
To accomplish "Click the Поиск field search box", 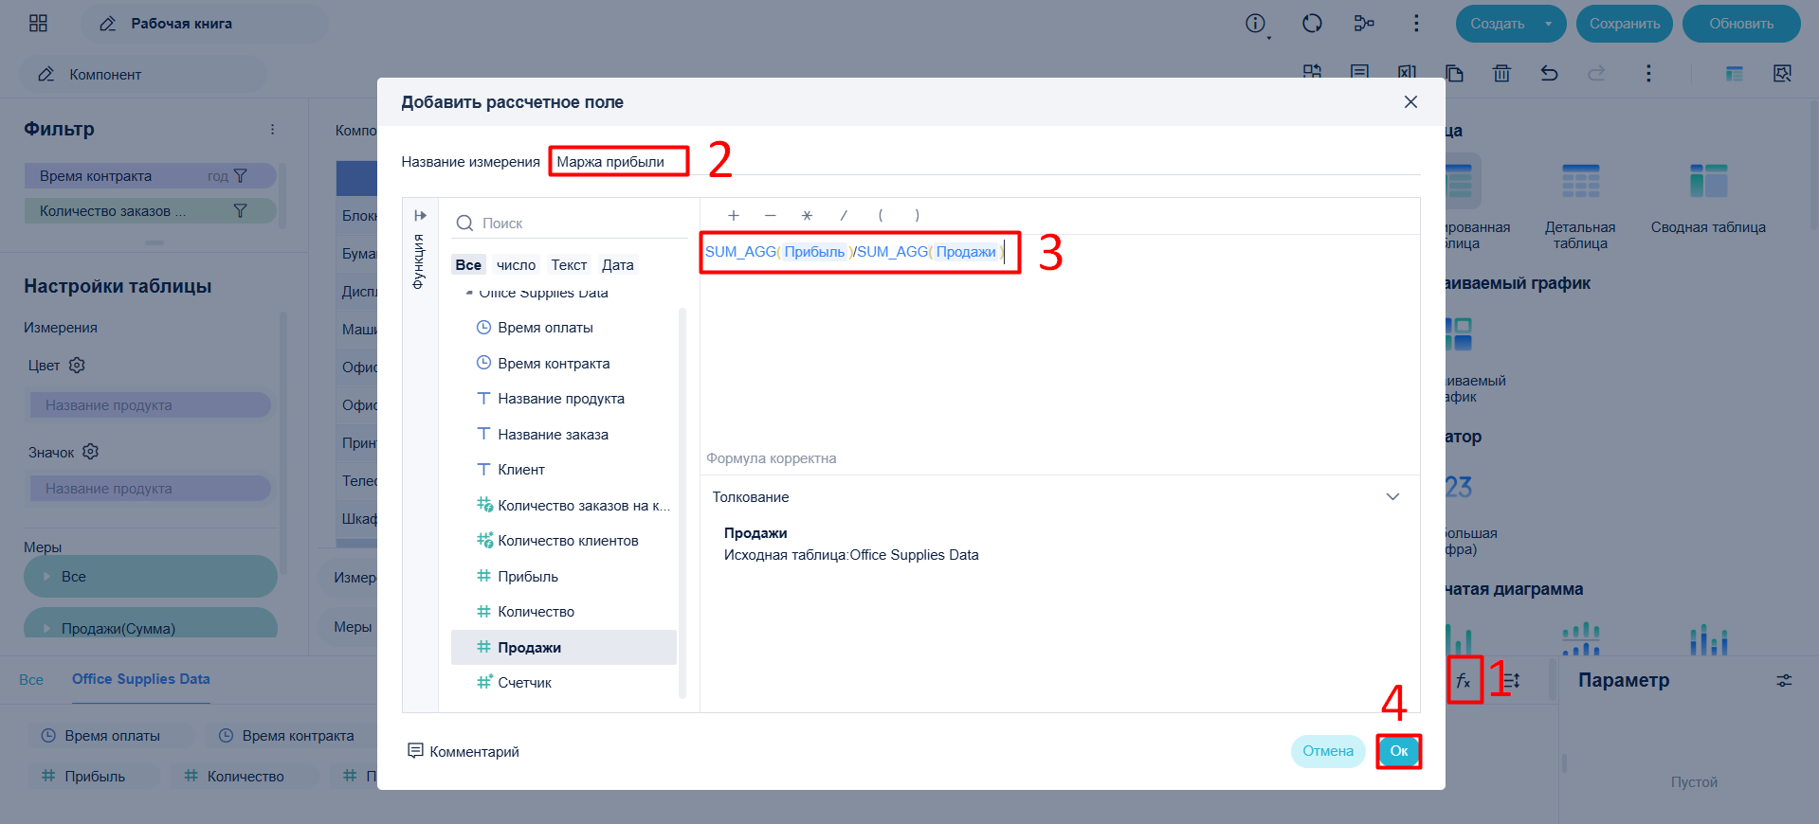I will 569,224.
